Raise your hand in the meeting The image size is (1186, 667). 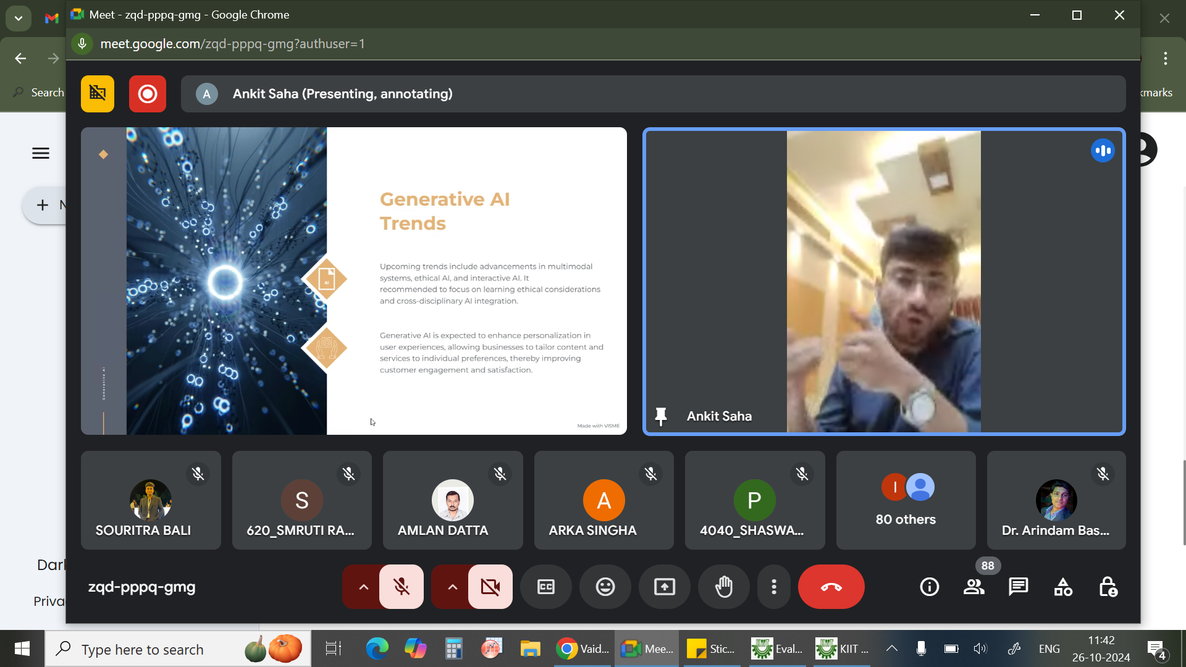[x=724, y=587]
